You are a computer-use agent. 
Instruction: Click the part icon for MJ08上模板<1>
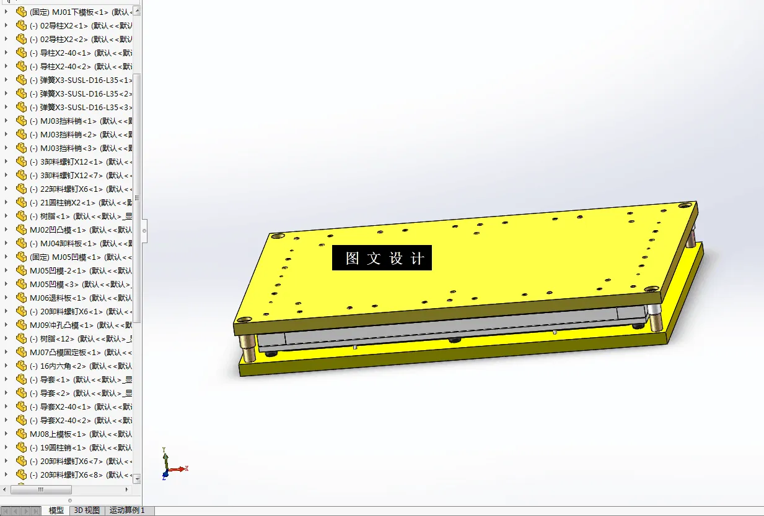[22, 434]
